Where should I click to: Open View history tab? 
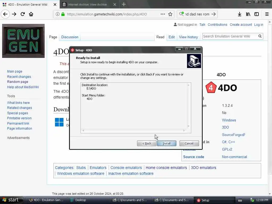click(188, 37)
